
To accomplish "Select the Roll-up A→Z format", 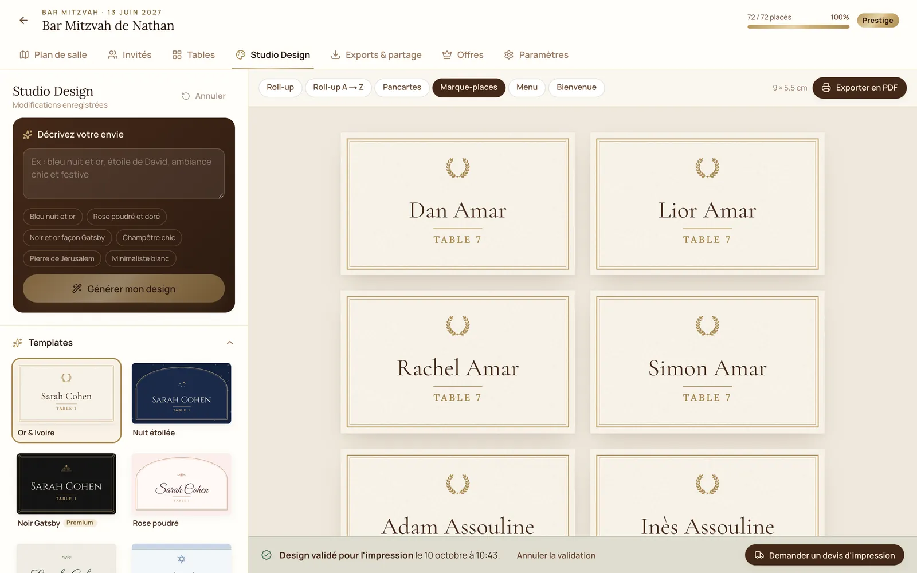I will [338, 88].
